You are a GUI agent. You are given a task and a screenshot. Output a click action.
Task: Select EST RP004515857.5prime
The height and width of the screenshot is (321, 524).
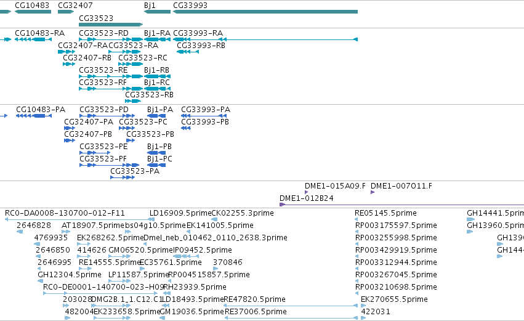[x=209, y=275]
